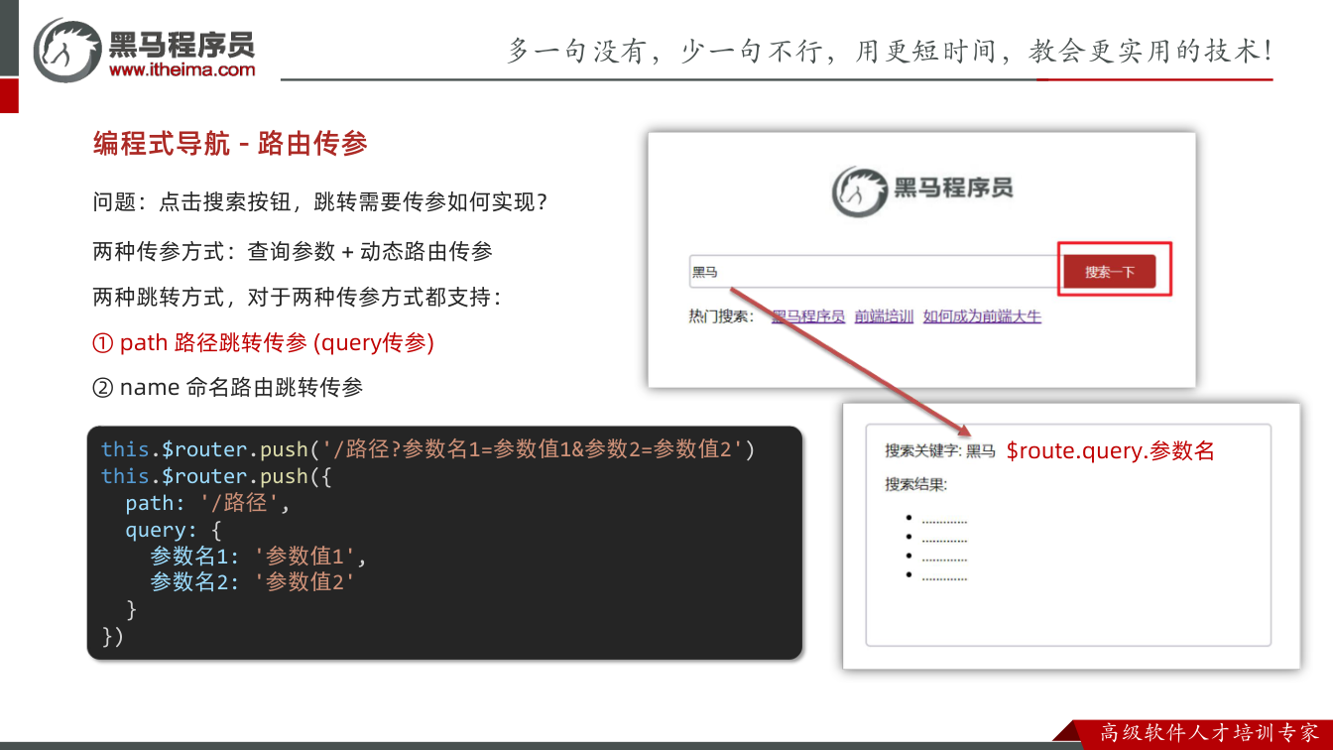Screen dimensions: 1333x750
Task: Click the question line 问题:点击搜索按钮
Action: click(x=320, y=202)
